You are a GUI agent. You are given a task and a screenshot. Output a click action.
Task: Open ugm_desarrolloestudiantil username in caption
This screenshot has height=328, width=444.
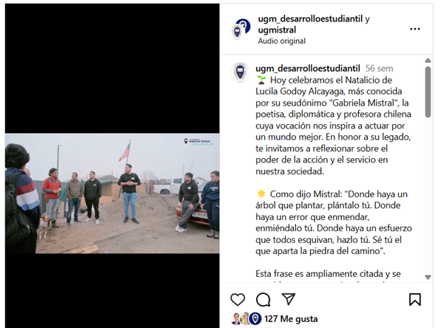point(308,69)
